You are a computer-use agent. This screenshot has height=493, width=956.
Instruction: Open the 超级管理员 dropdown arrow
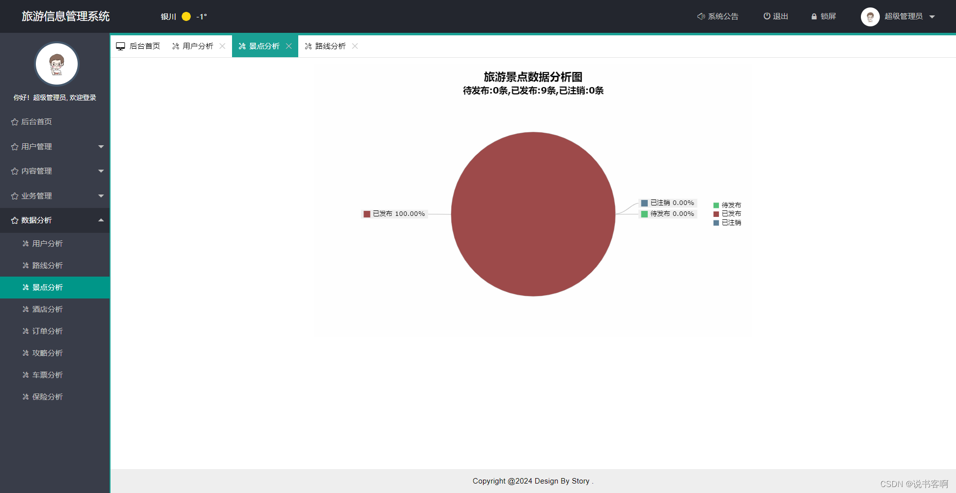932,17
